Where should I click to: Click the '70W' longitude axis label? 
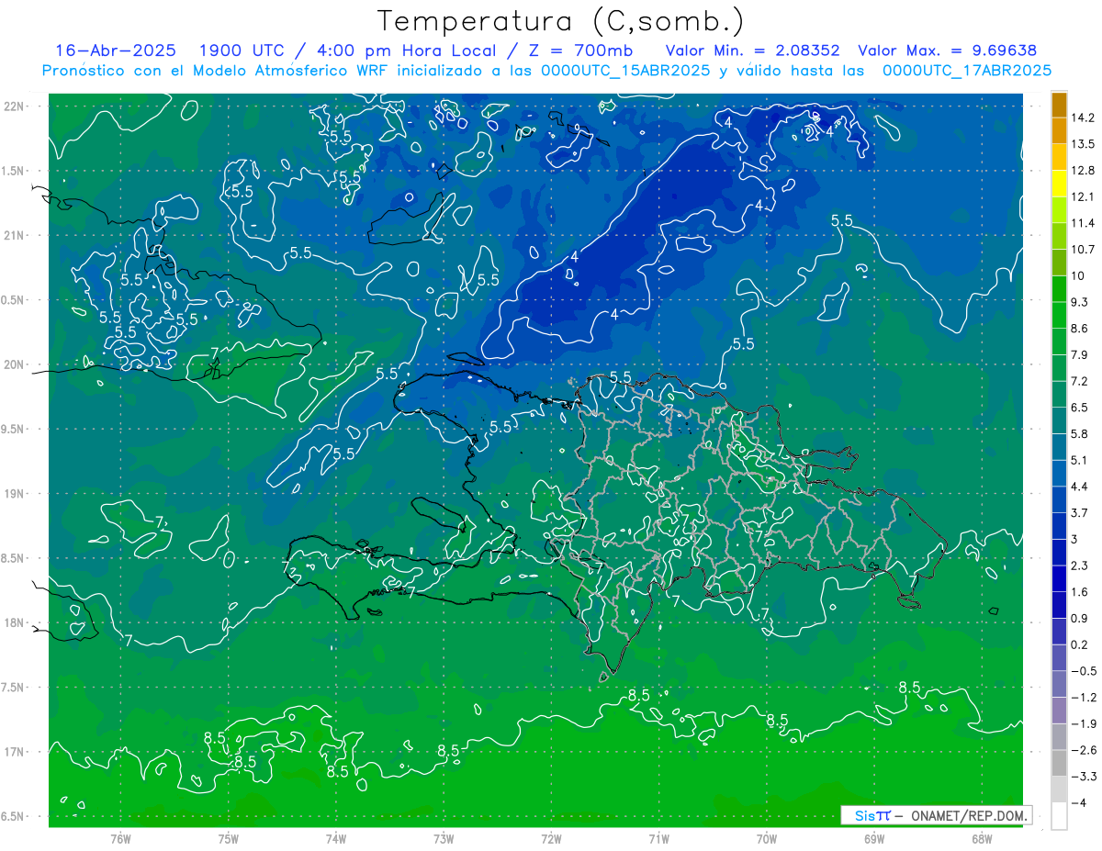767,838
